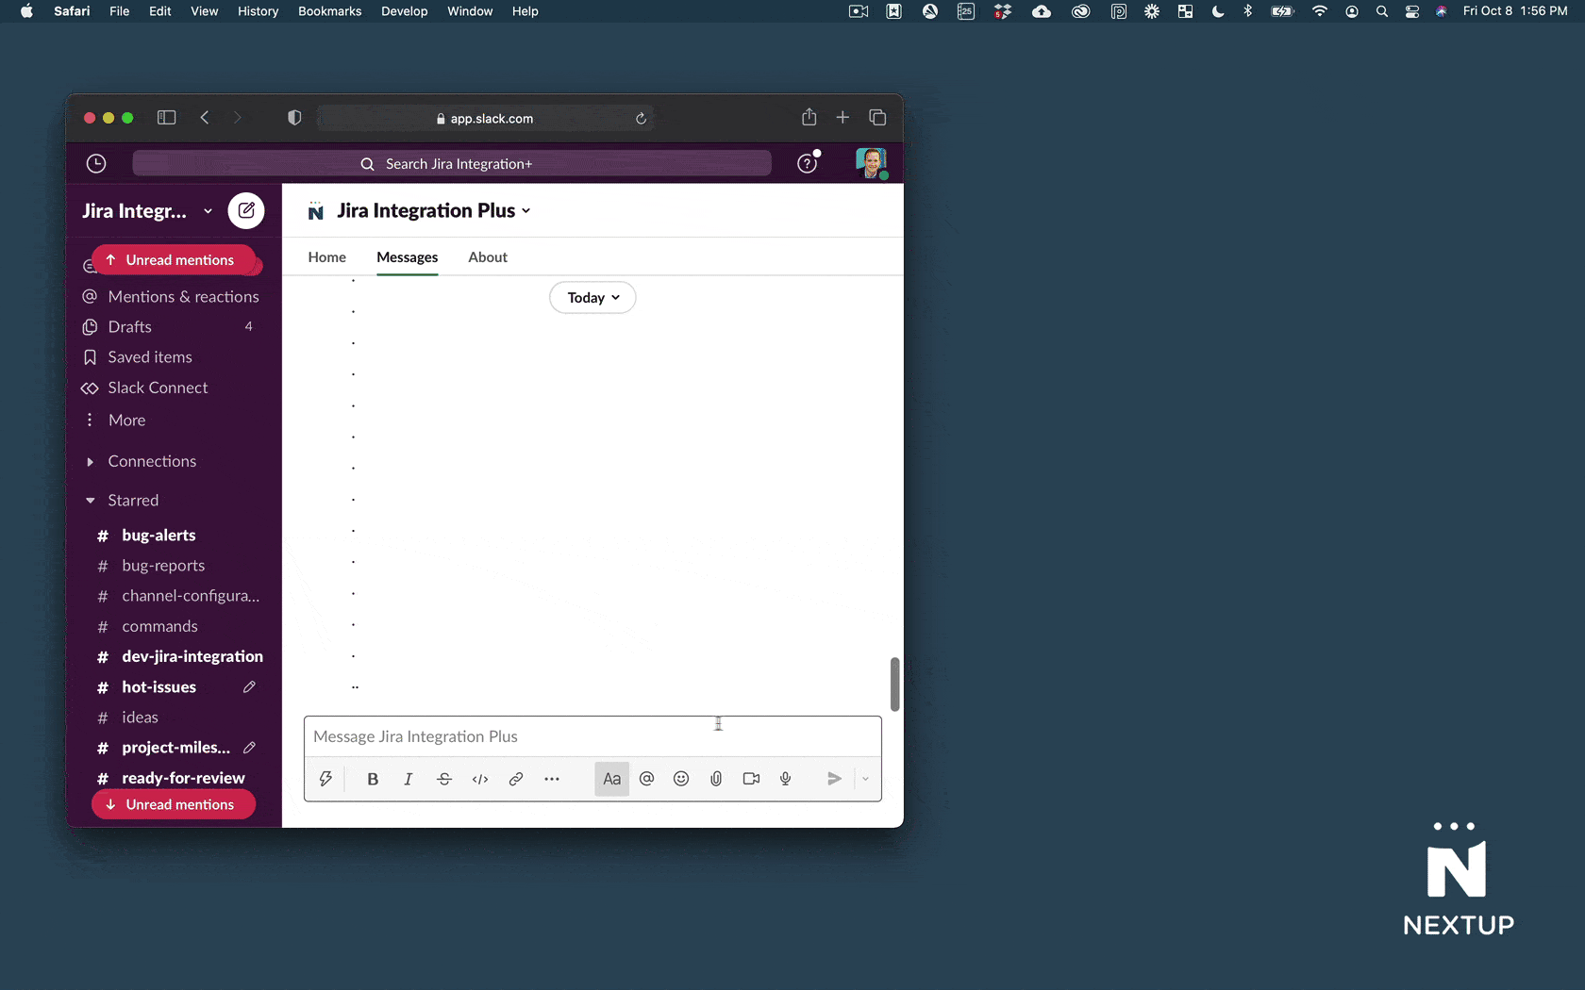Open the Today date dropdown
This screenshot has width=1585, height=990.
592,298
